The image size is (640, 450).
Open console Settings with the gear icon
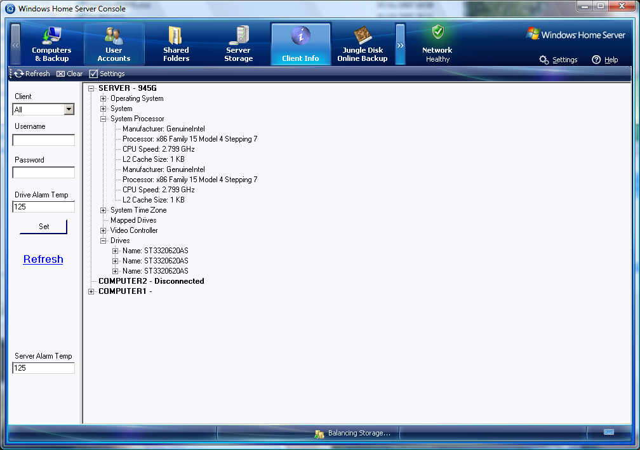pyautogui.click(x=558, y=60)
